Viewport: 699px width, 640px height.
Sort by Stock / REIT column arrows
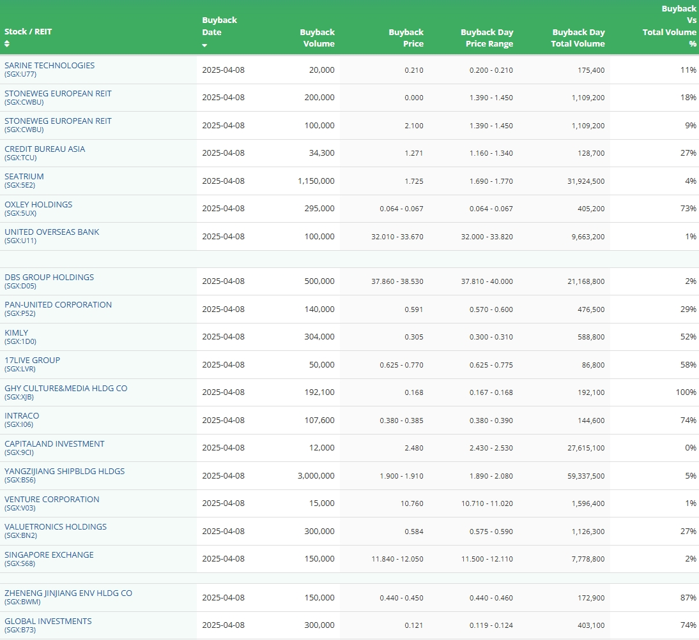6,43
